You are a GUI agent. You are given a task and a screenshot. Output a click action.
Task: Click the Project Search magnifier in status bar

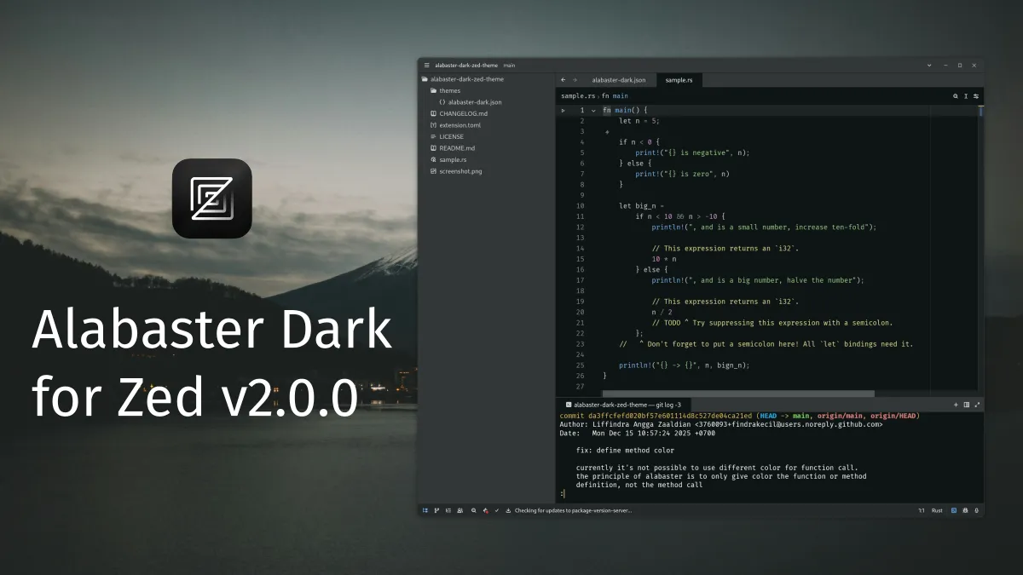coord(474,510)
